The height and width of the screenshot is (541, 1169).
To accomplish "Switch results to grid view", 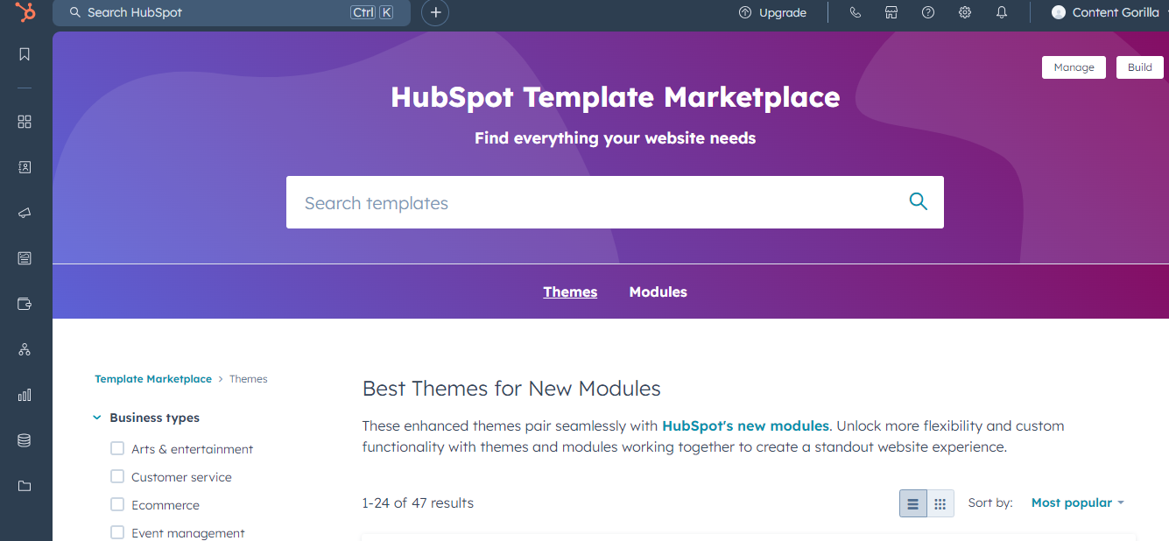I will coord(940,503).
